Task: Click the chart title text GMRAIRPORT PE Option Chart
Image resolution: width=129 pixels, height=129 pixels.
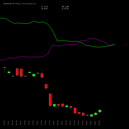Action: 20,4
